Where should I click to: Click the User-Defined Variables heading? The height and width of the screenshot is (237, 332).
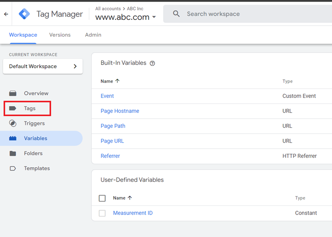tap(132, 180)
